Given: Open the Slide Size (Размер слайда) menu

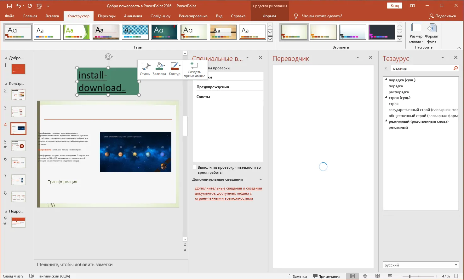Looking at the screenshot, I should click(x=416, y=33).
